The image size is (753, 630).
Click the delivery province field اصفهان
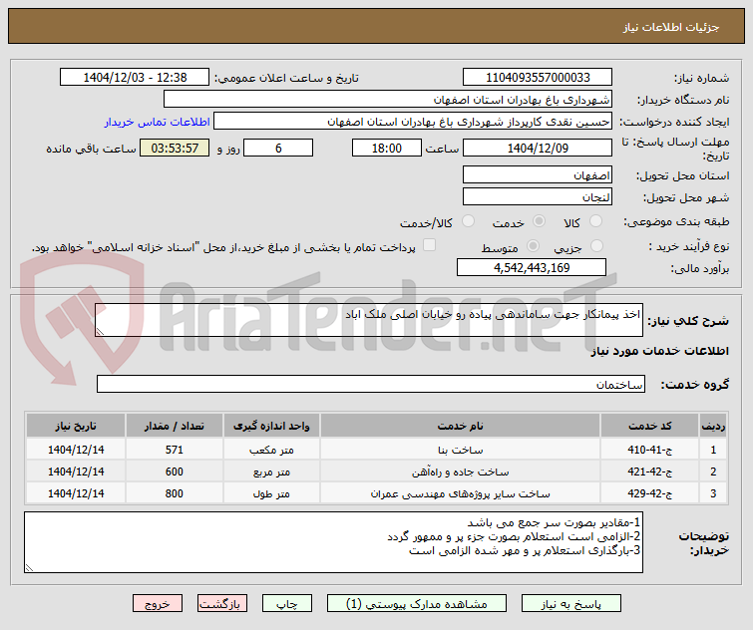pos(538,175)
